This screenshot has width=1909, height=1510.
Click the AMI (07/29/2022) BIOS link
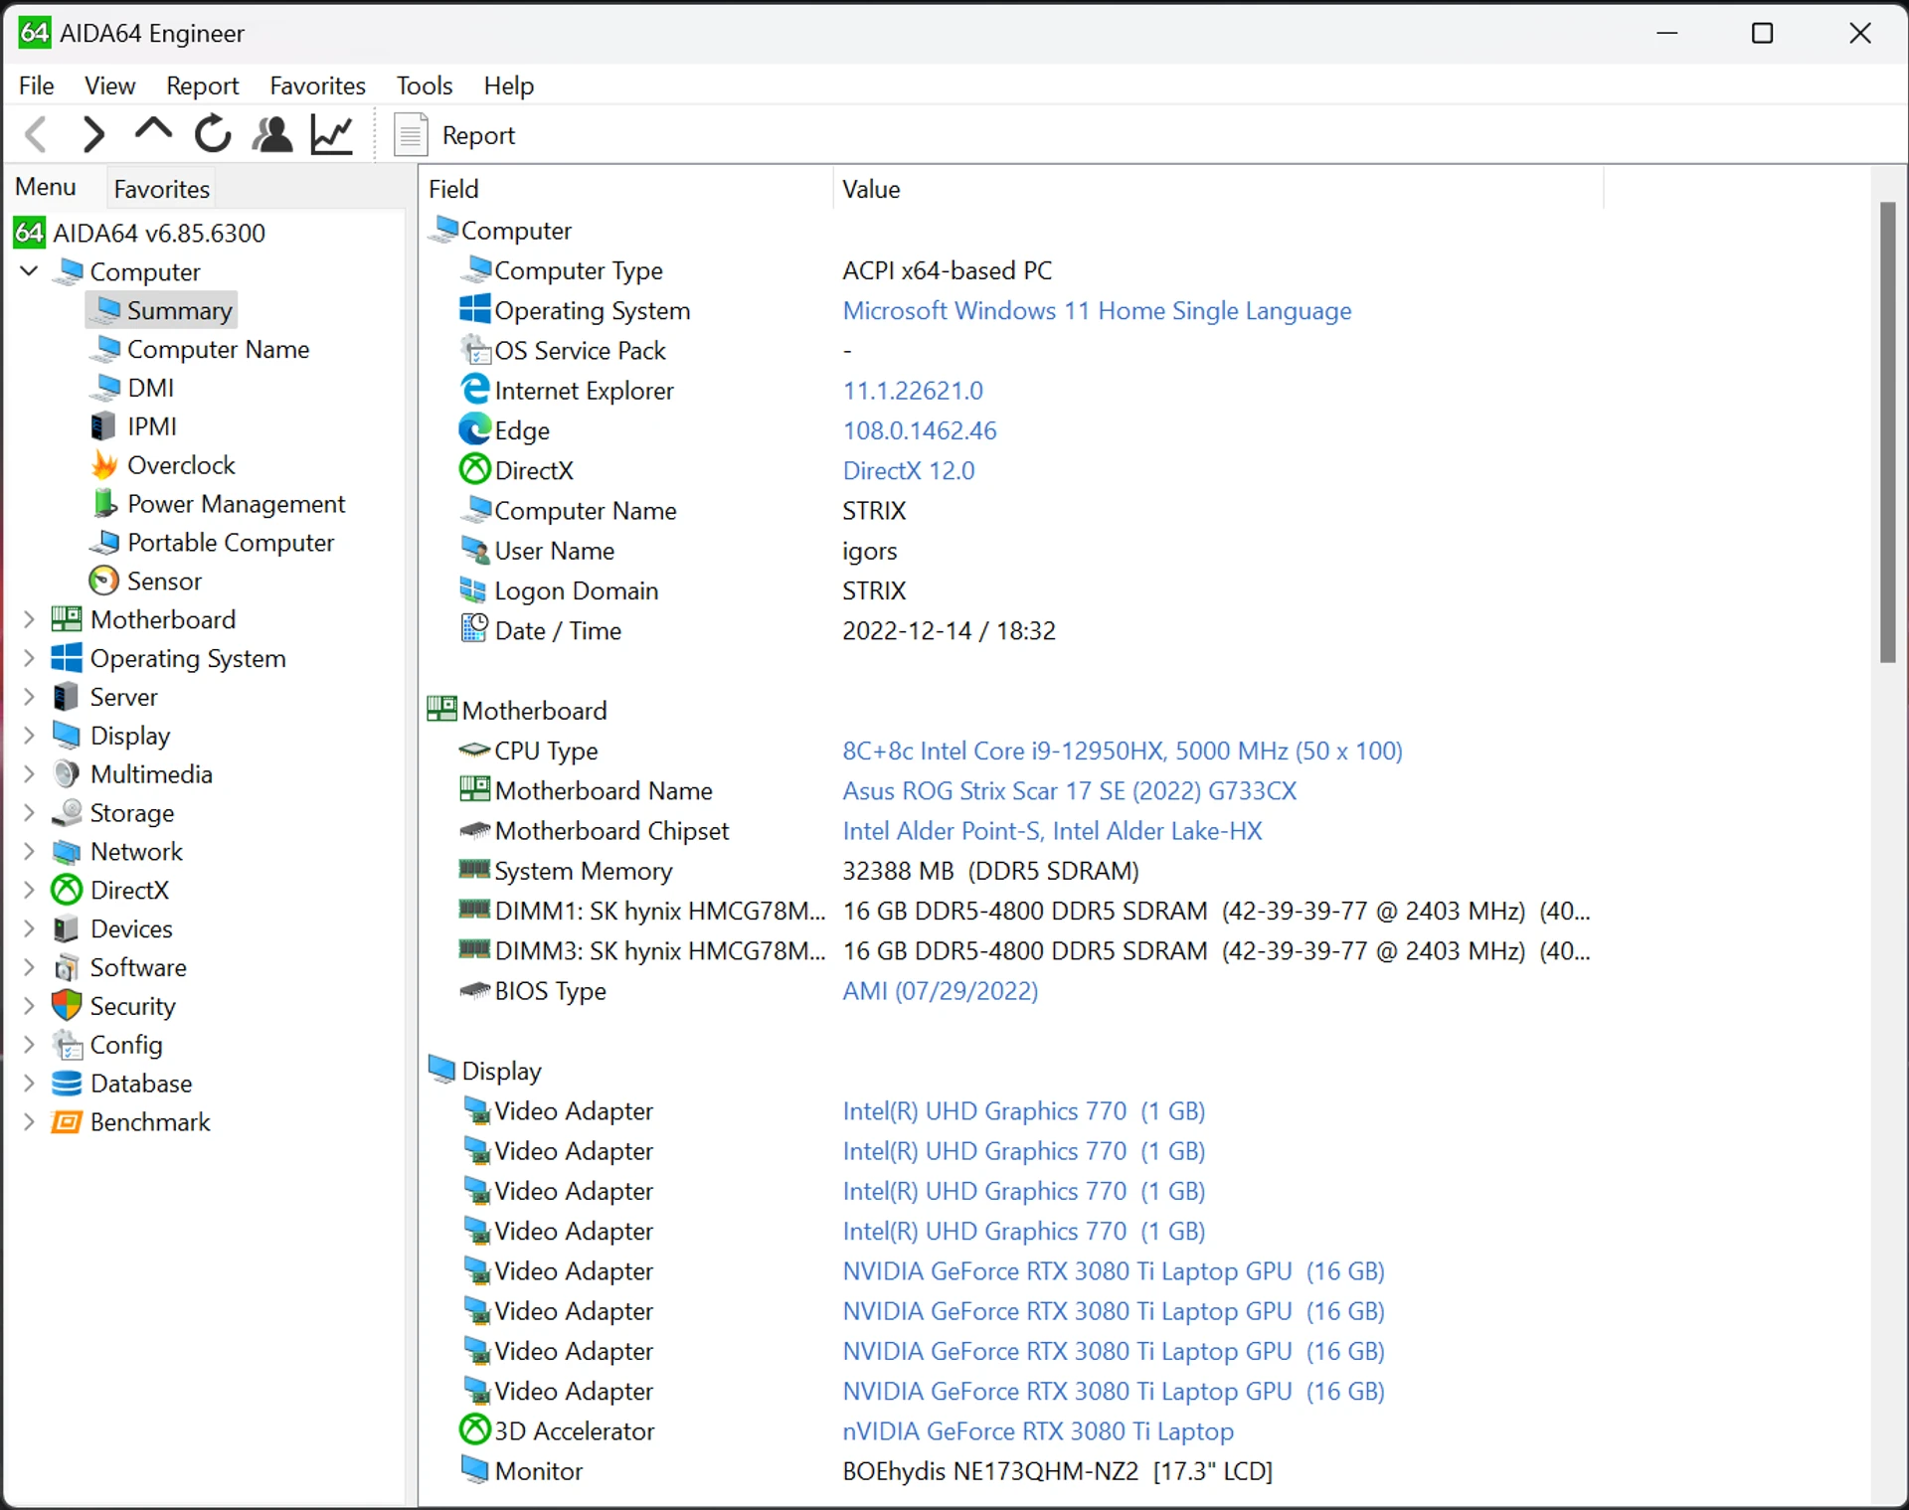point(941,991)
